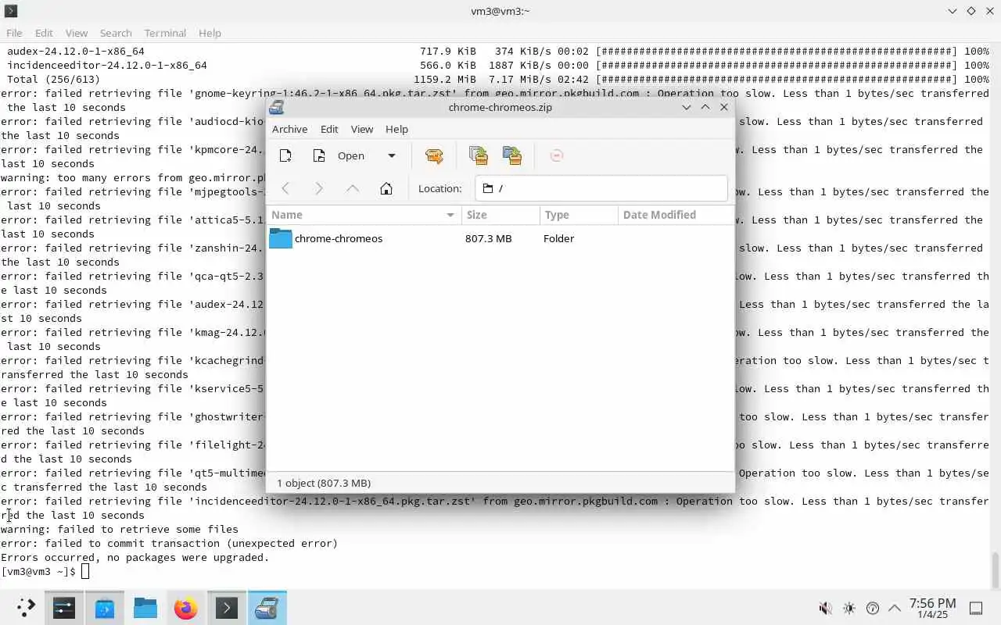Open the Edit menu of archive manager

[x=329, y=129]
